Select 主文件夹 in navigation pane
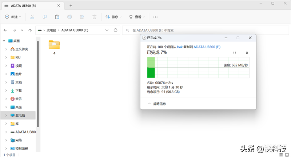This screenshot has width=291, height=157. pyautogui.click(x=19, y=49)
